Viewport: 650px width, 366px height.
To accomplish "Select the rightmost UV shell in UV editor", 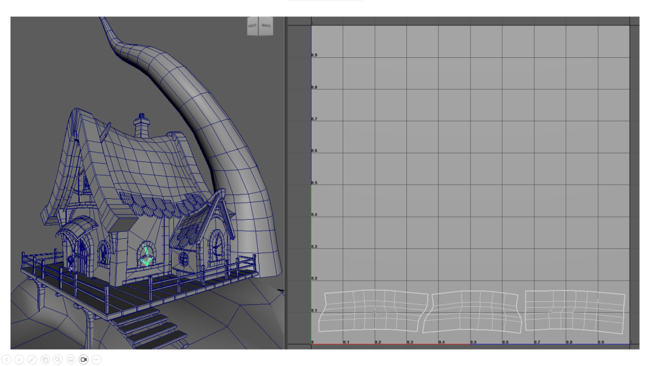I will 575,311.
